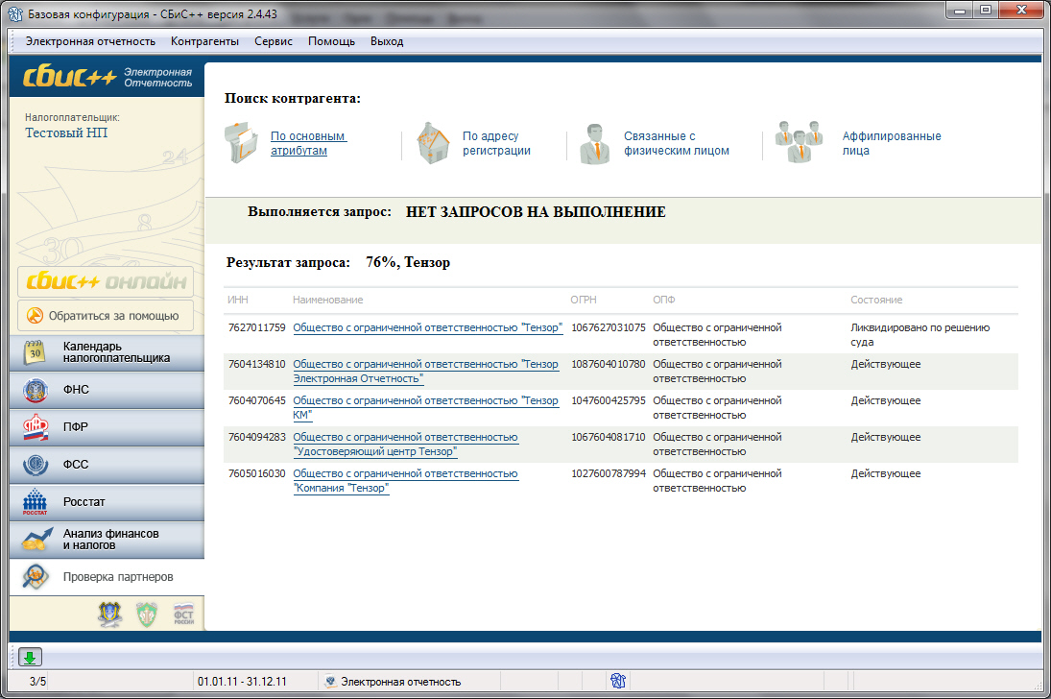Open the Помощь menu

coord(331,41)
